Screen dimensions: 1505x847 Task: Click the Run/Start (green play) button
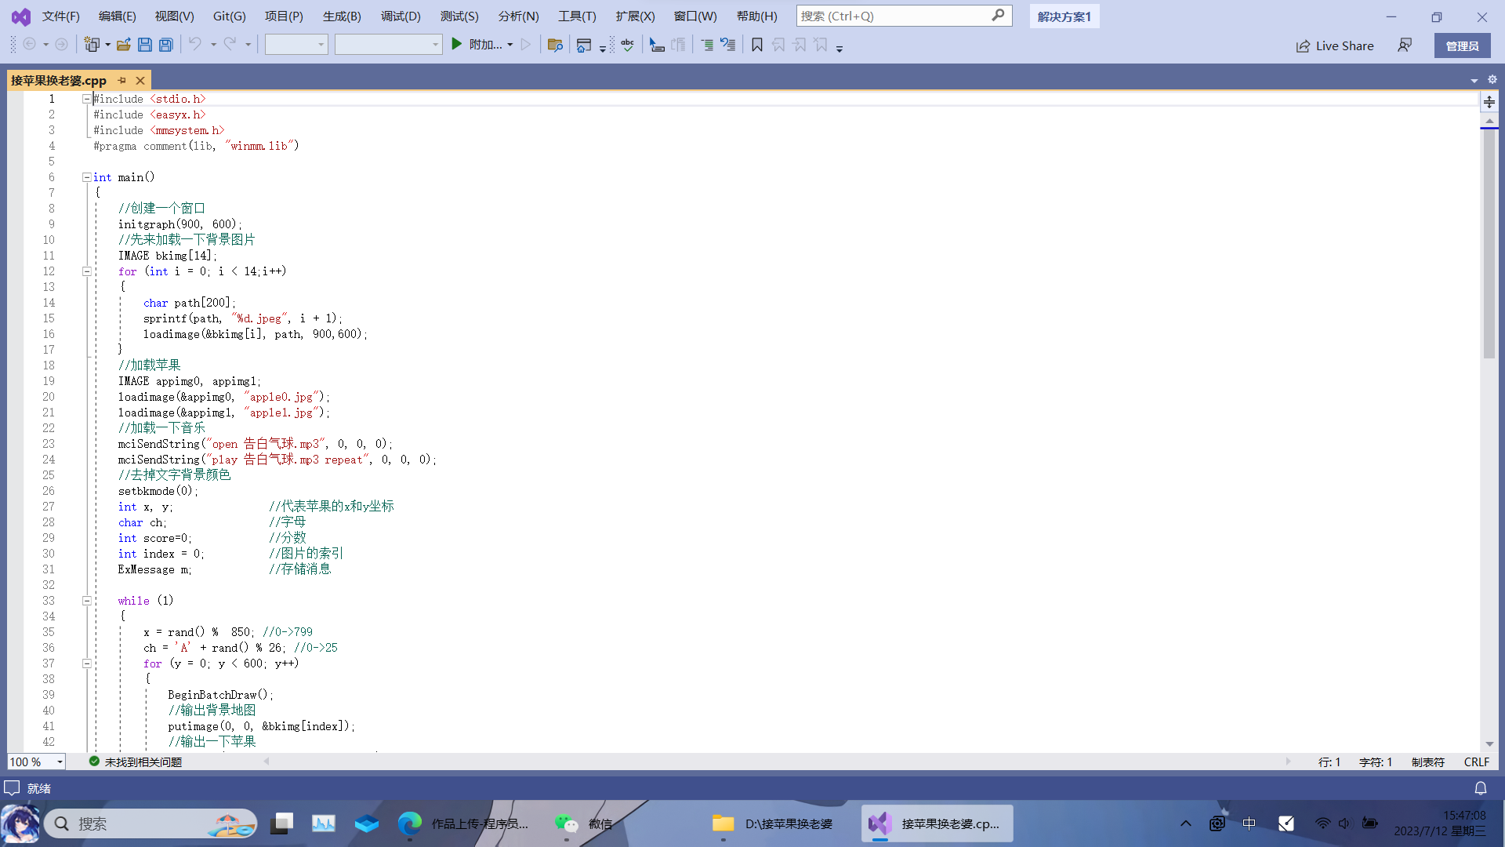456,45
